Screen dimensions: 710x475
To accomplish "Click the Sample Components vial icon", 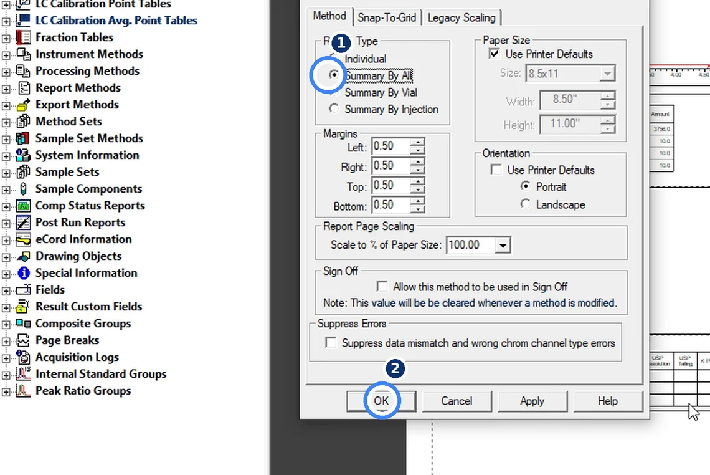I will [x=23, y=188].
